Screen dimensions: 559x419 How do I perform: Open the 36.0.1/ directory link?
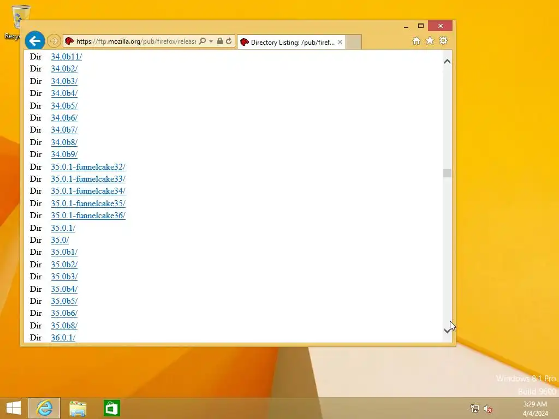63,338
